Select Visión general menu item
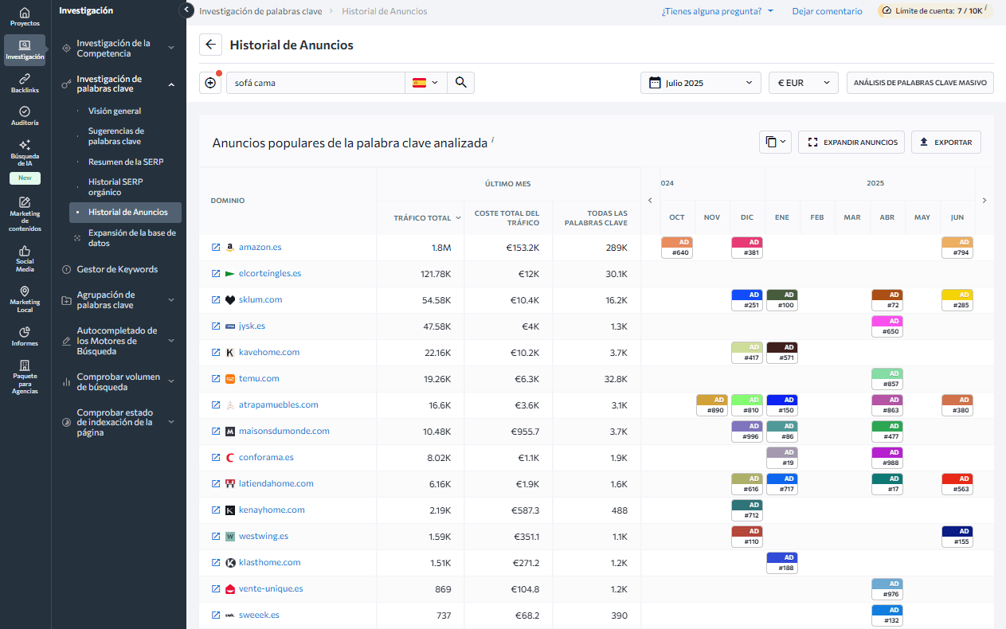 (x=115, y=111)
